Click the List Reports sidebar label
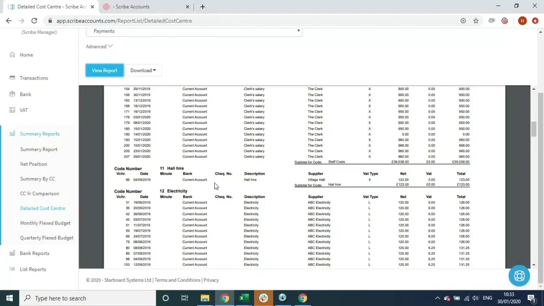This screenshot has height=306, width=544. [33, 269]
